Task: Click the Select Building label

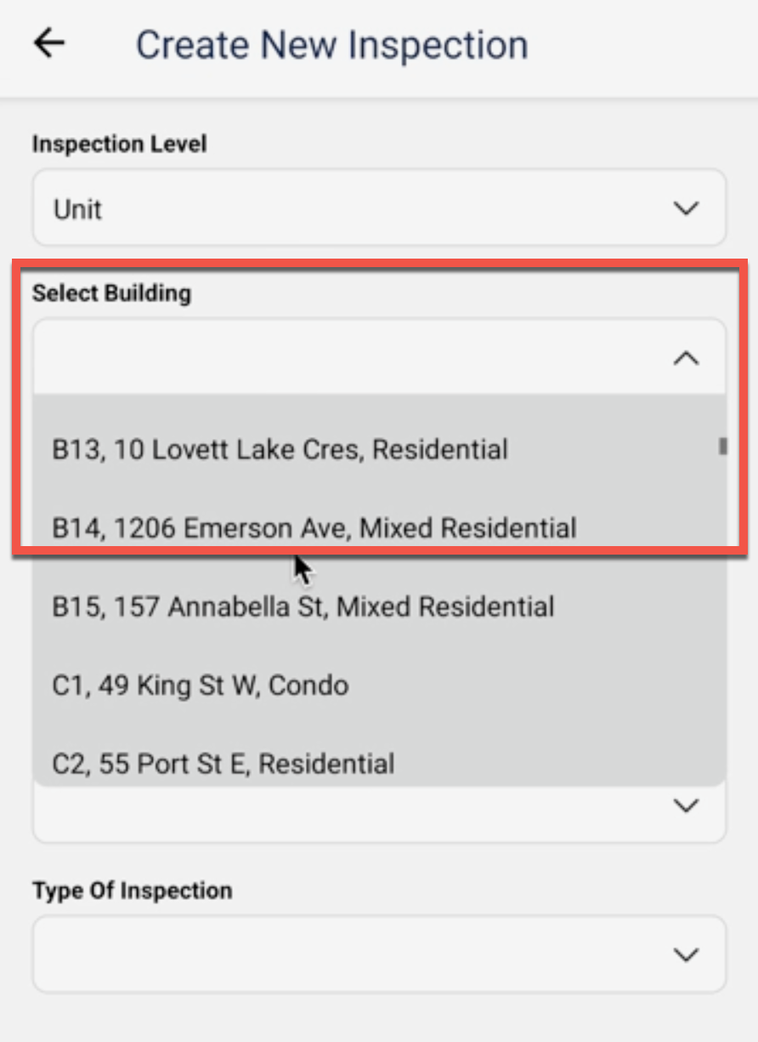Action: click(x=111, y=293)
